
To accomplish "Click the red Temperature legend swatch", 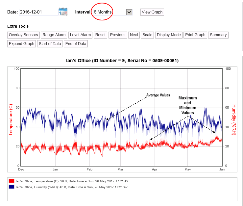I will [12, 181].
